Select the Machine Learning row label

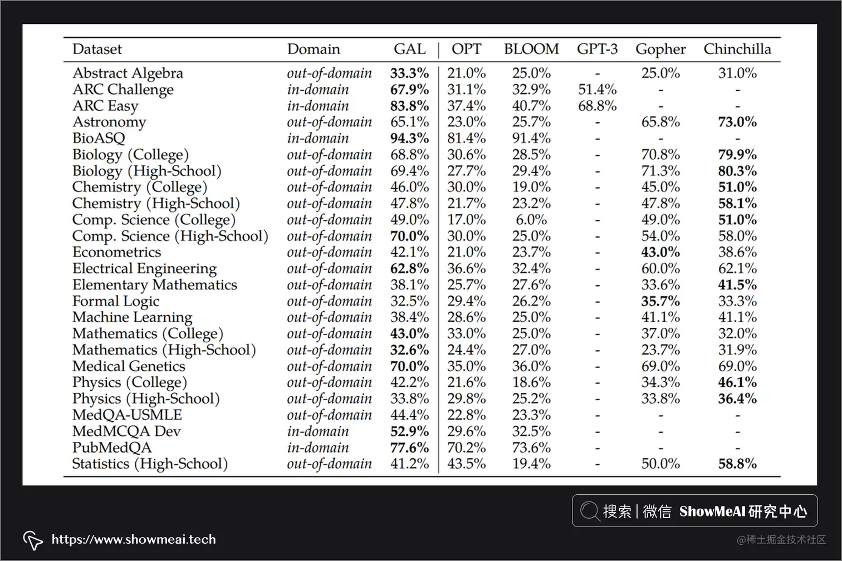(132, 317)
